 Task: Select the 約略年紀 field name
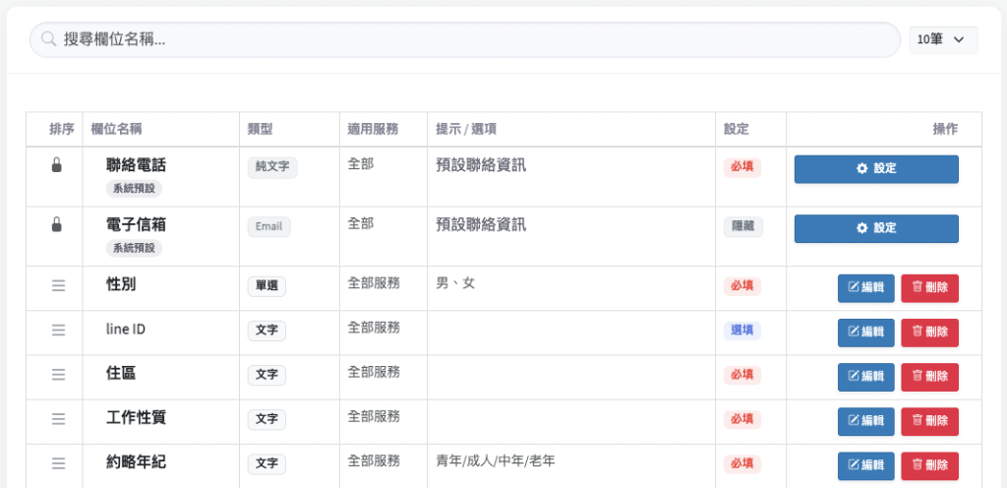pyautogui.click(x=136, y=461)
